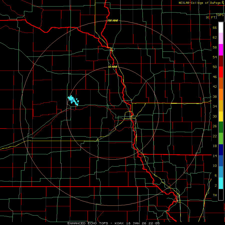Click the dark green legend swatch

pos(221,127)
